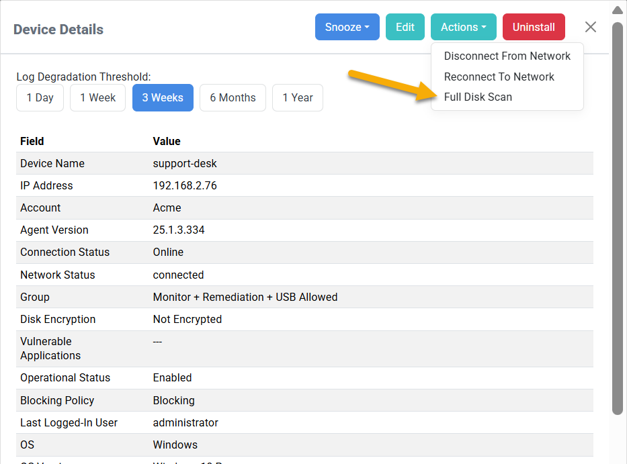Screen dimensions: 627x464
Task: Select the 3 Weeks threshold
Action: pyautogui.click(x=163, y=98)
